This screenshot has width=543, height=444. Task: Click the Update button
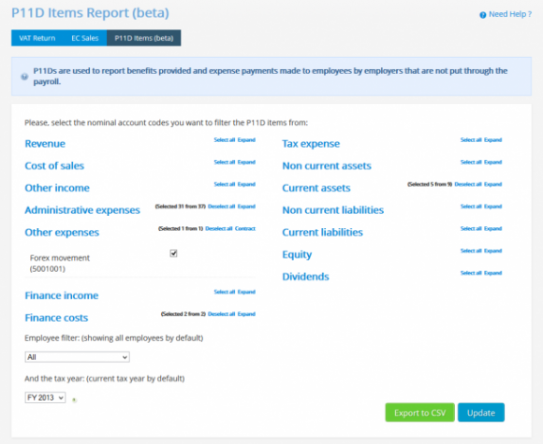coord(481,412)
